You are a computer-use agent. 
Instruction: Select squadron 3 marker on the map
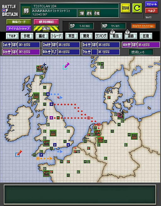(x=51, y=104)
